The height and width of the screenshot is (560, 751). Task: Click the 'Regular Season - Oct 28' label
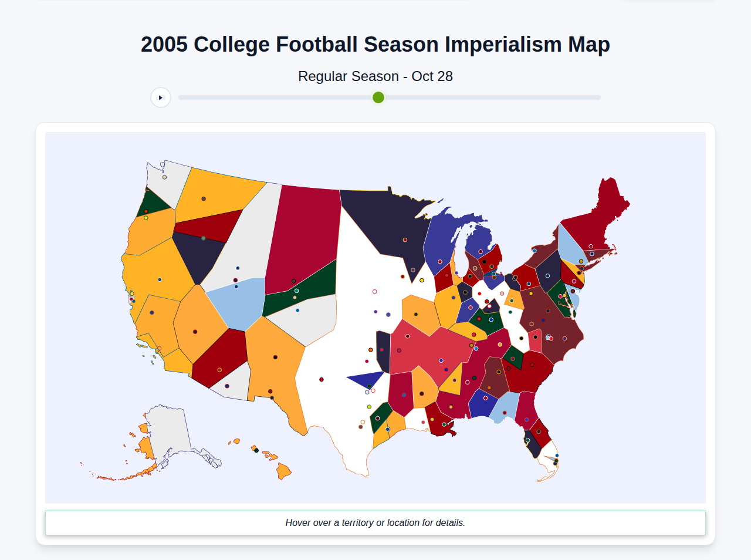pyautogui.click(x=375, y=76)
